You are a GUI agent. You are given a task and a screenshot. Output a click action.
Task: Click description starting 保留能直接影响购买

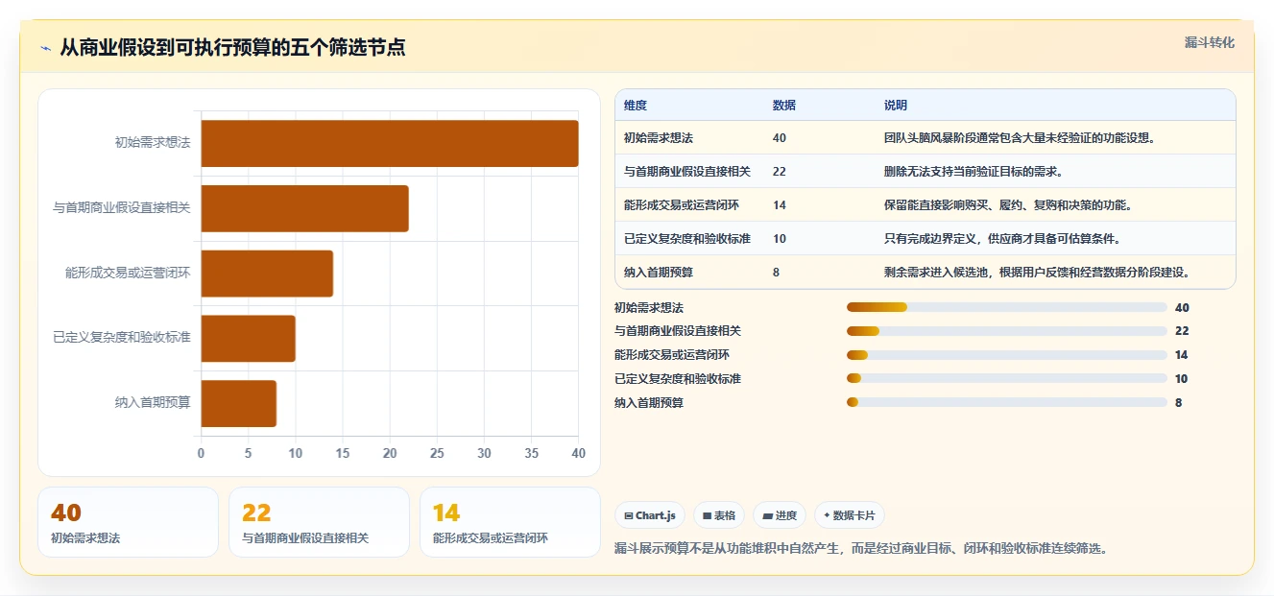(x=1008, y=205)
